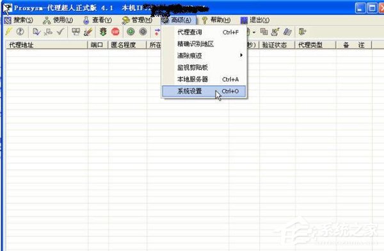Click the checkmark verify toolbar icon

click(x=61, y=32)
